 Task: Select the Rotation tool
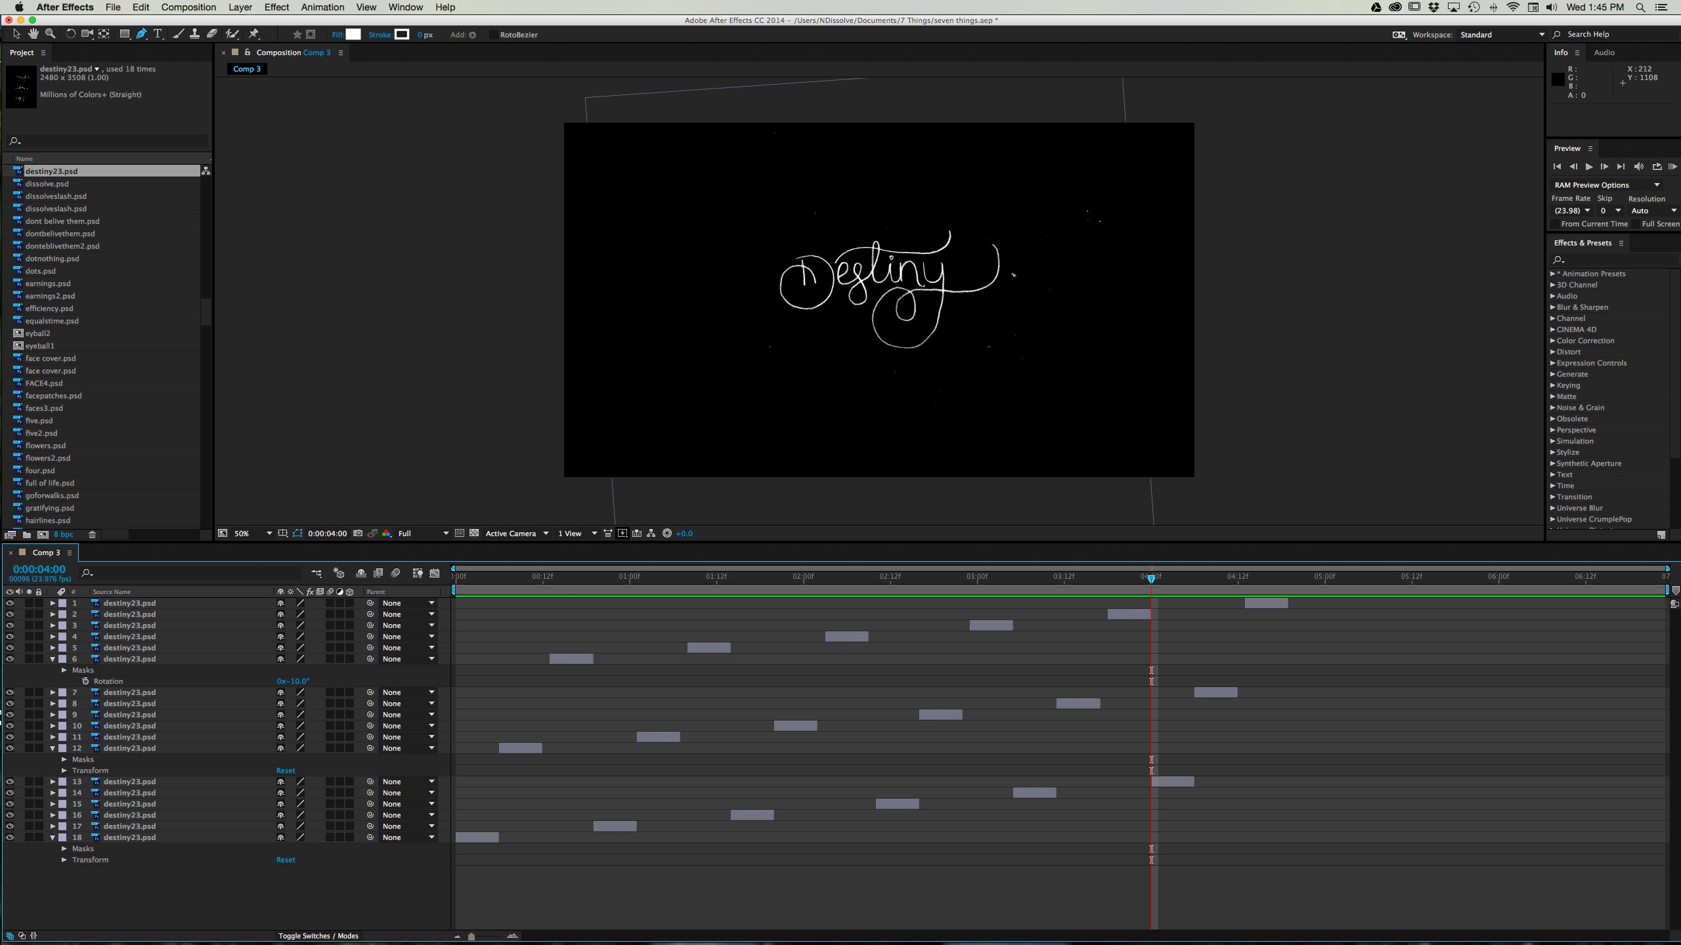[x=70, y=34]
